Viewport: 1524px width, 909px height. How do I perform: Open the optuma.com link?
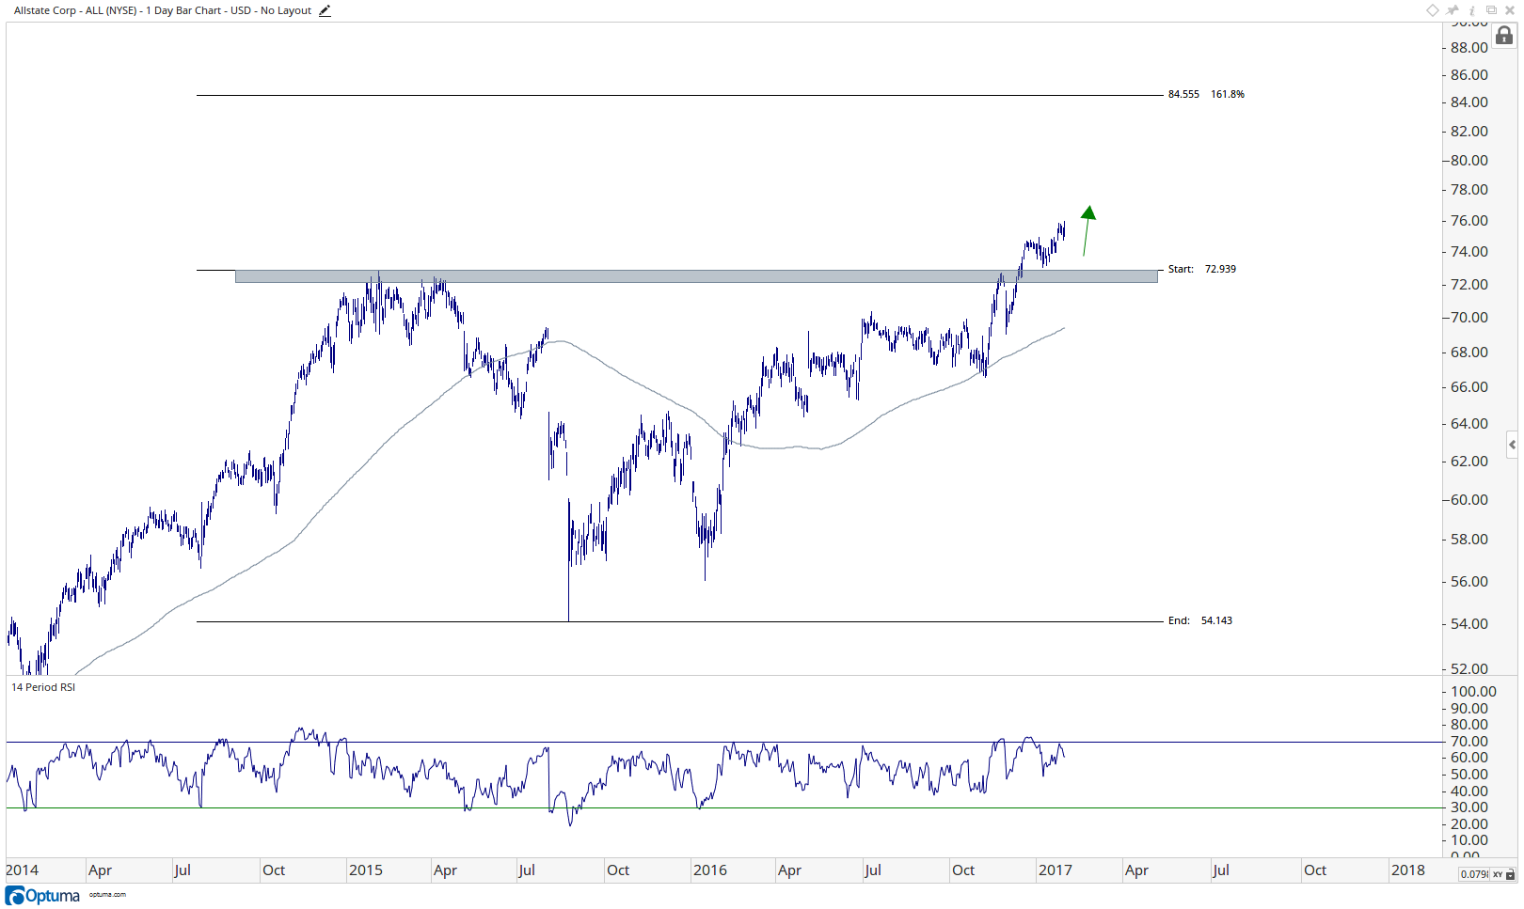click(x=107, y=895)
